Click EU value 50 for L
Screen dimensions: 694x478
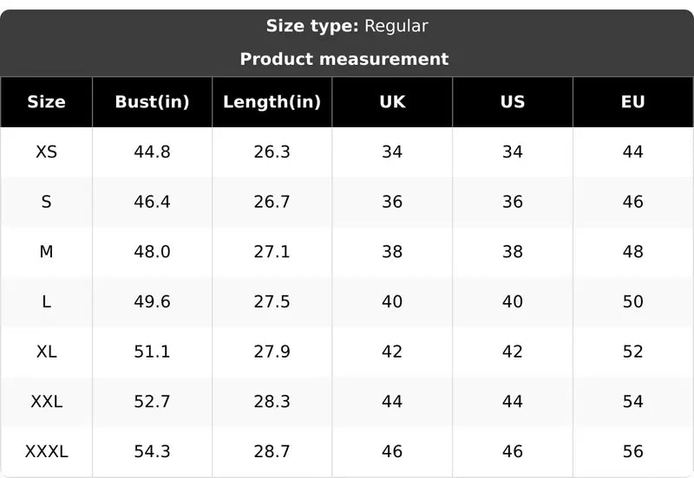[633, 301]
